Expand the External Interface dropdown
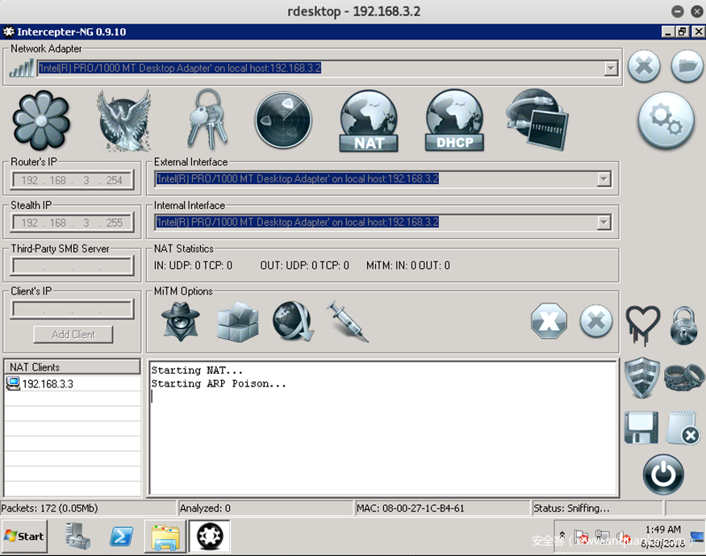 tap(604, 179)
